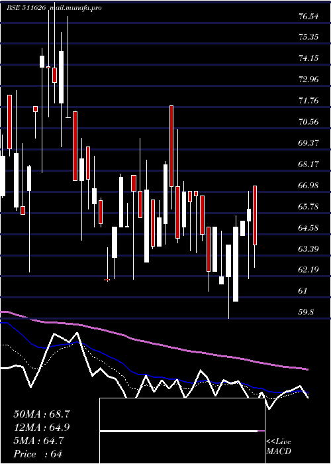Click the 'mail.munafa.pro' label
331x464 pixels.
click(76, 8)
